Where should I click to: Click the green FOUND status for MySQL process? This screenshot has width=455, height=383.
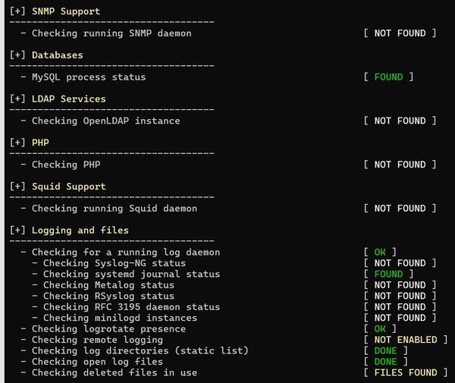coord(388,77)
